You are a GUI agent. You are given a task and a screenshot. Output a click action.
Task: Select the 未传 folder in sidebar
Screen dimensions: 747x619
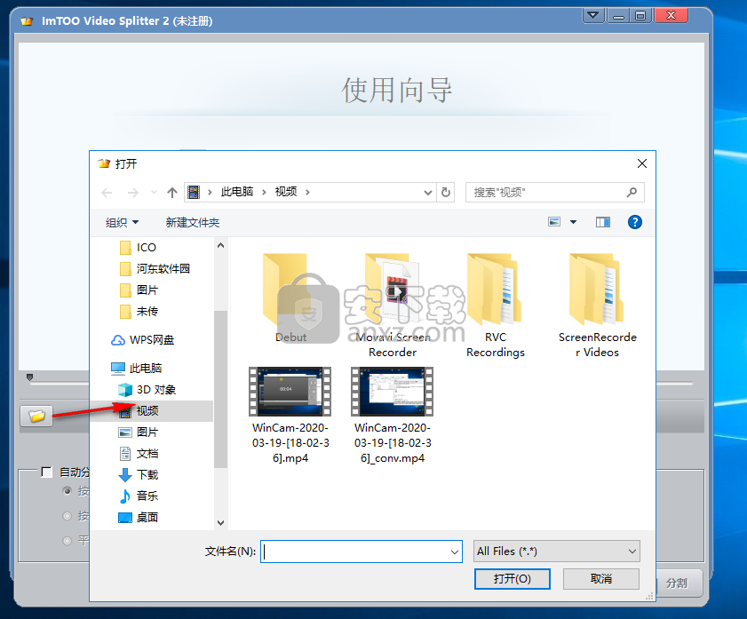(139, 312)
